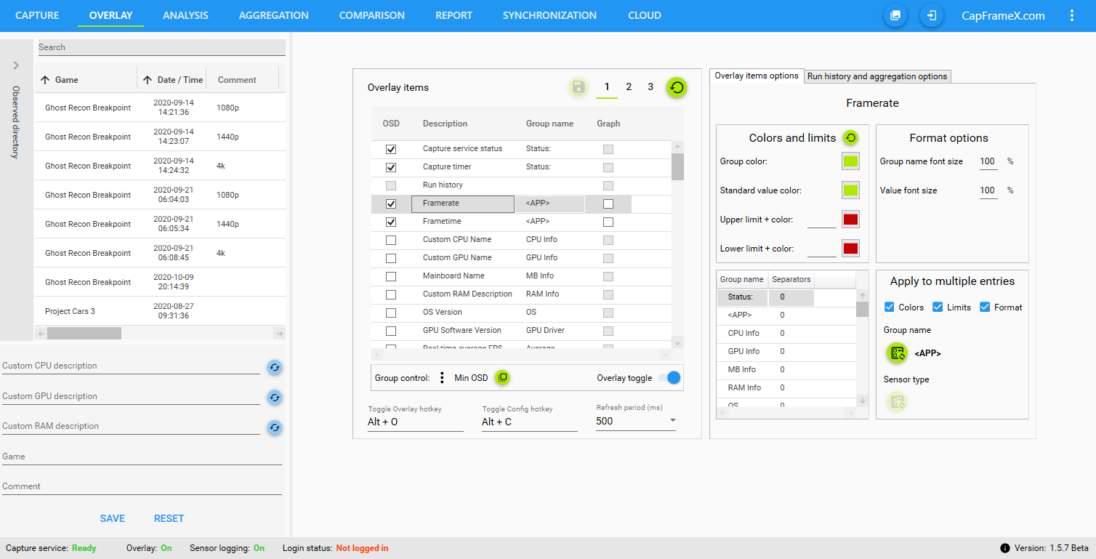Click the Min OSD green icon
Screen dimensions: 1096x559
(502, 378)
